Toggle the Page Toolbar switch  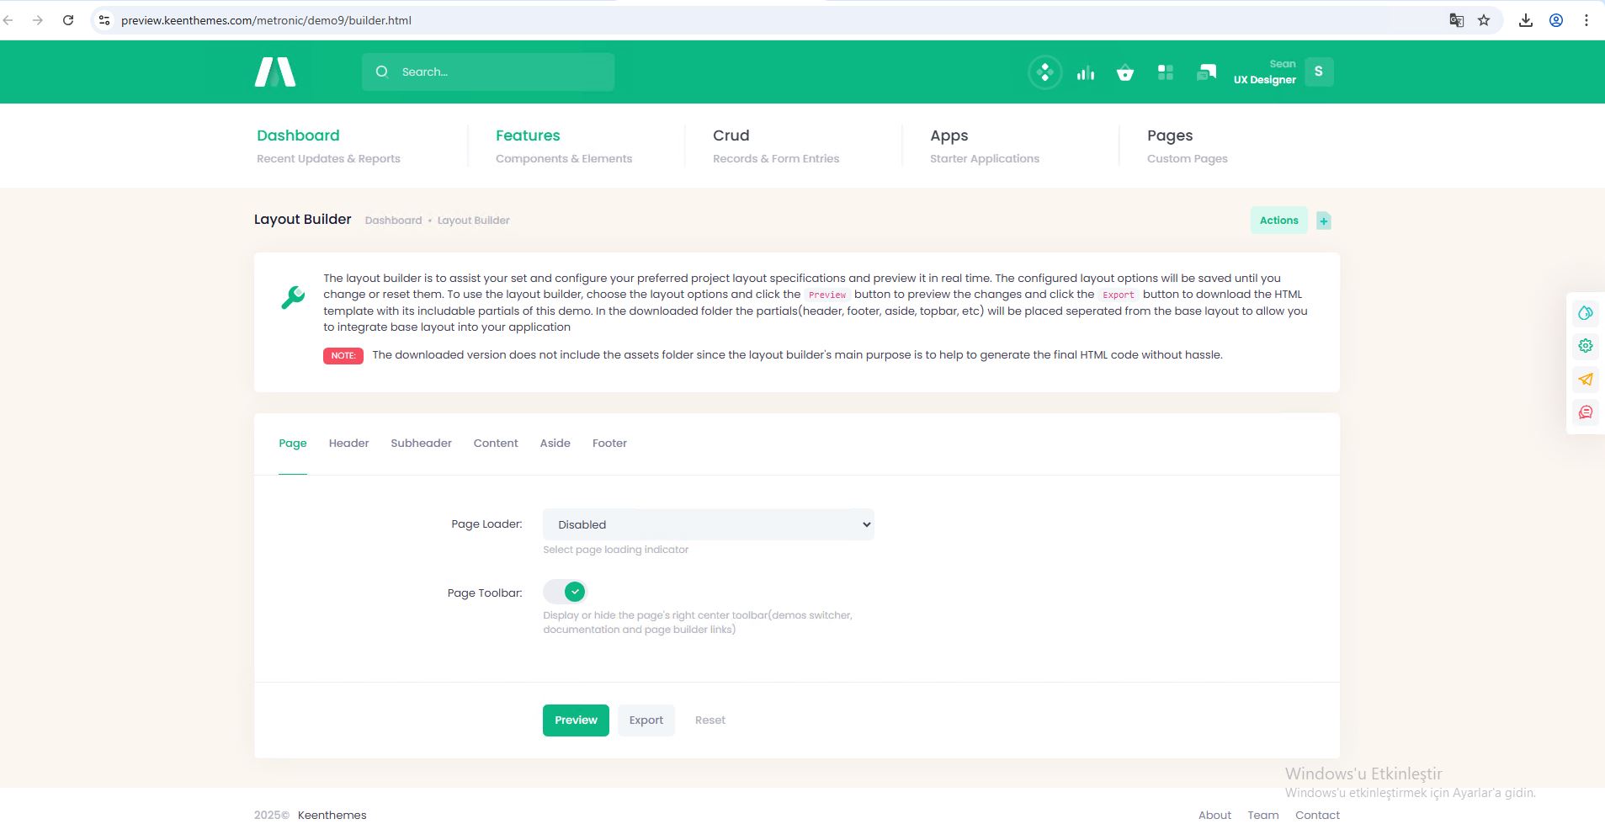coord(565,593)
